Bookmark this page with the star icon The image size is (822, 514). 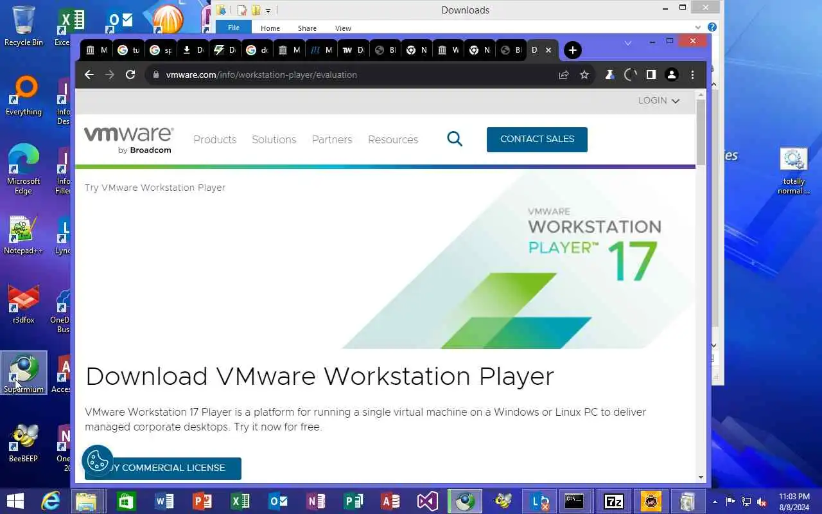(x=584, y=75)
